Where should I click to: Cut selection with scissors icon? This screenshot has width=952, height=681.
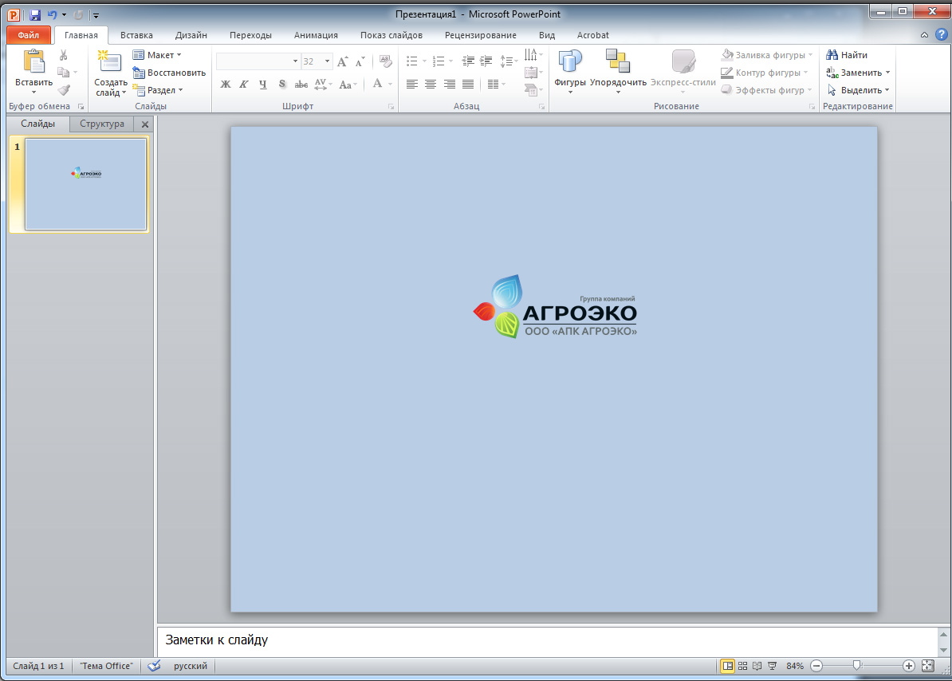click(63, 55)
